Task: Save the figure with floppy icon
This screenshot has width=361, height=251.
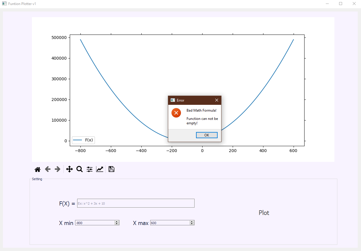Action: click(x=111, y=169)
